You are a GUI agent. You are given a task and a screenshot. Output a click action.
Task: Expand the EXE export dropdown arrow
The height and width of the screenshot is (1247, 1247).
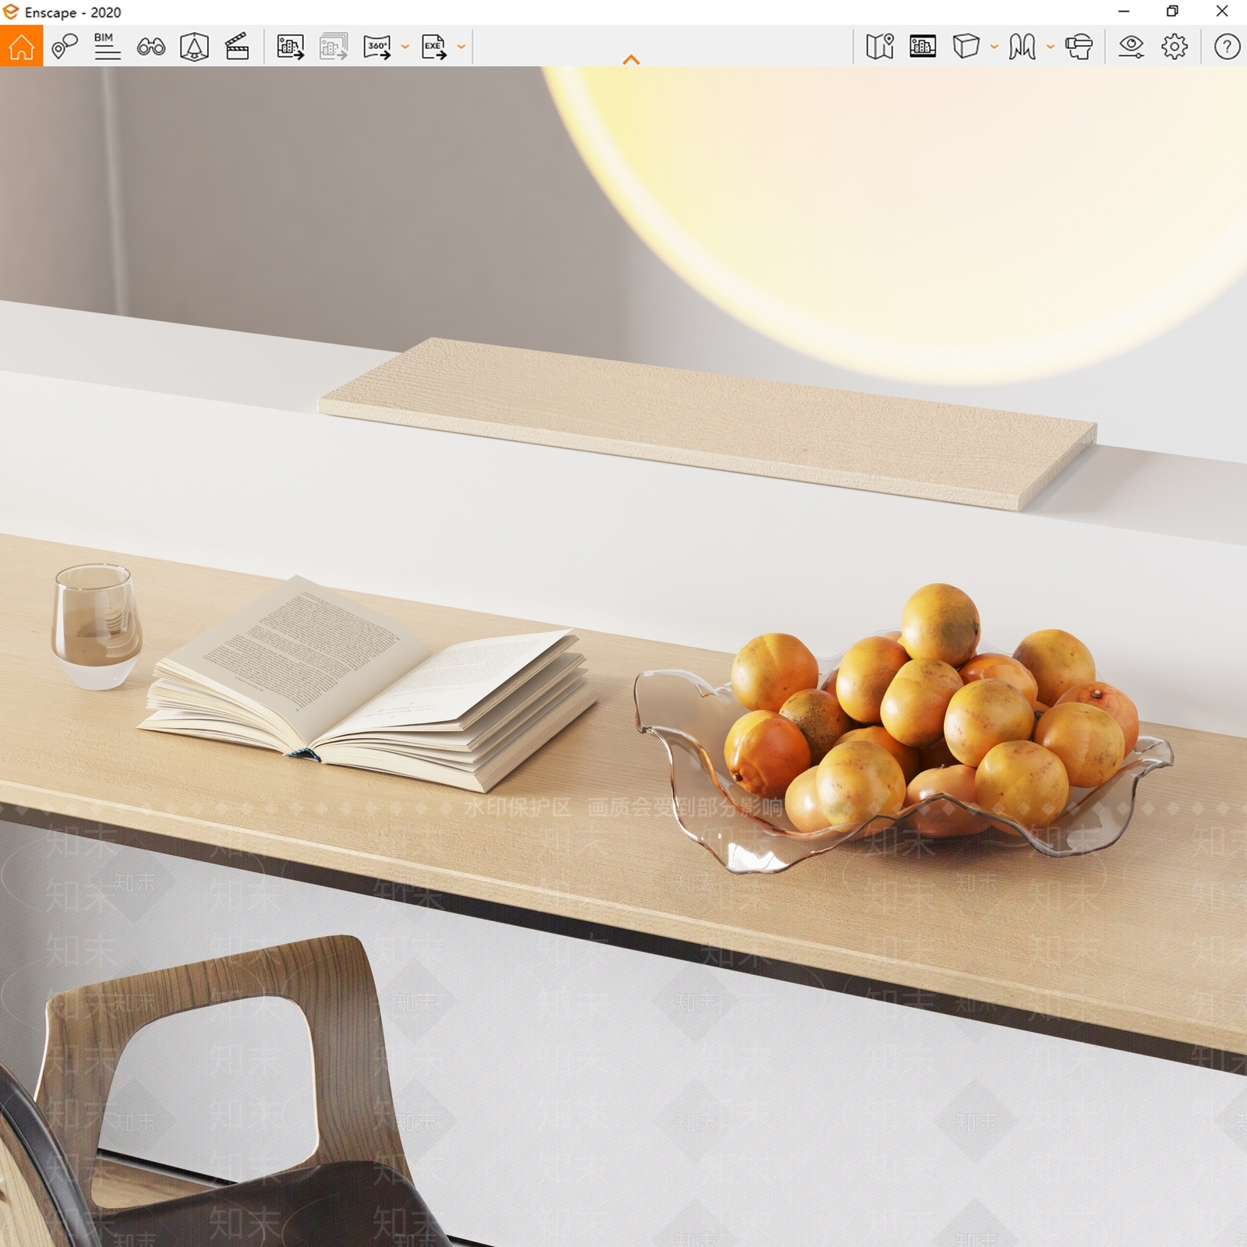pyautogui.click(x=461, y=48)
